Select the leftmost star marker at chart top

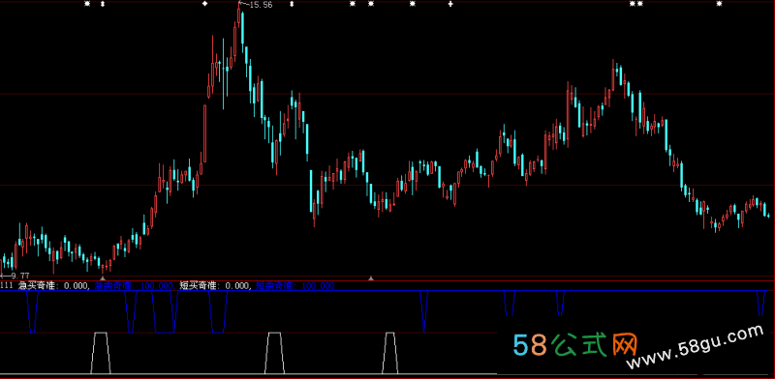(x=87, y=4)
